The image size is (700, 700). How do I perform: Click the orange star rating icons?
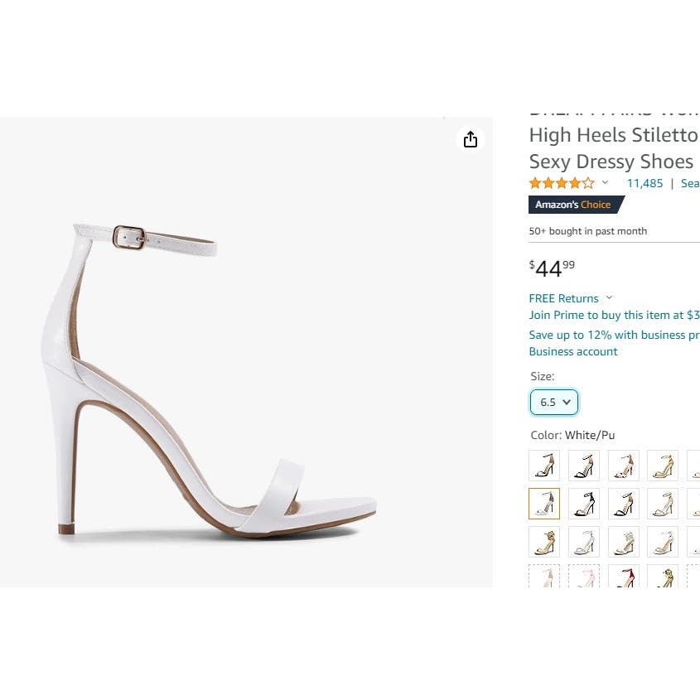click(x=562, y=183)
